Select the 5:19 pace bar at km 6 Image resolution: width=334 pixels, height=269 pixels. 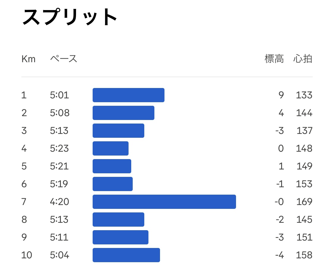[x=113, y=184]
